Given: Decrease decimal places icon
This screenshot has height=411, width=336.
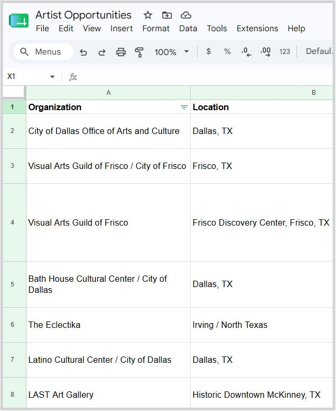Looking at the screenshot, I should click(x=246, y=52).
